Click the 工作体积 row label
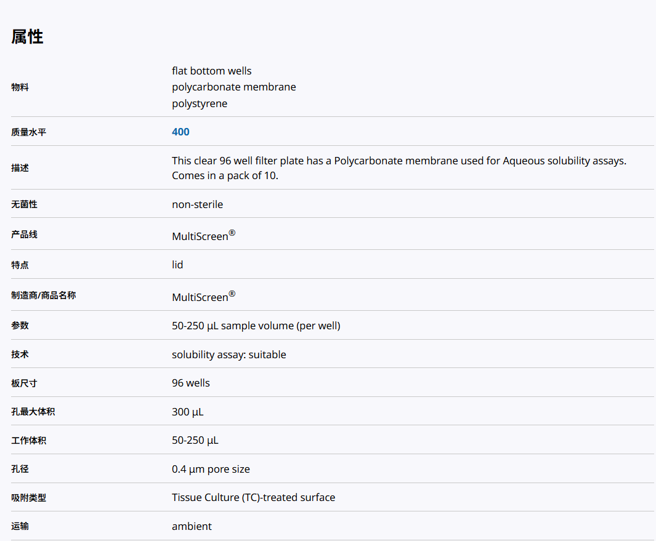 28,441
